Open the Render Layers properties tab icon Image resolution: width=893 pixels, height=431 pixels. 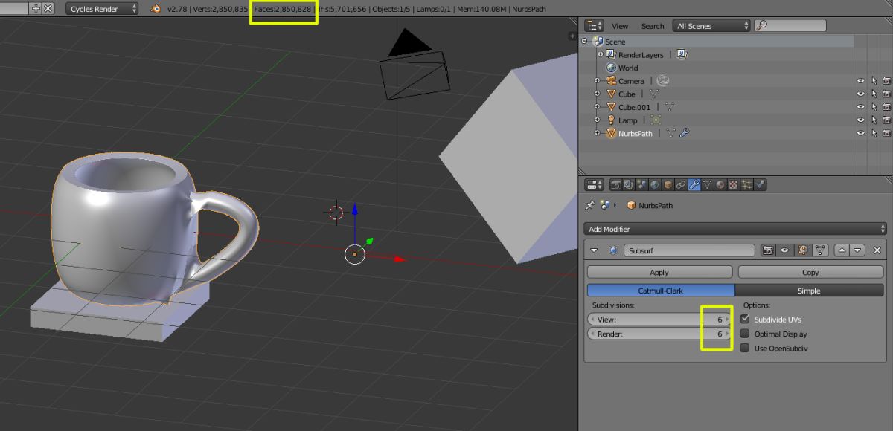[628, 185]
